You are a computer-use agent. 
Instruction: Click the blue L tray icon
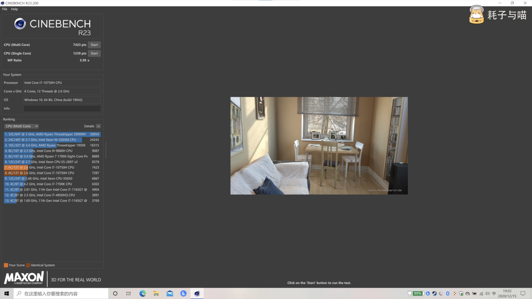pyautogui.click(x=428, y=293)
